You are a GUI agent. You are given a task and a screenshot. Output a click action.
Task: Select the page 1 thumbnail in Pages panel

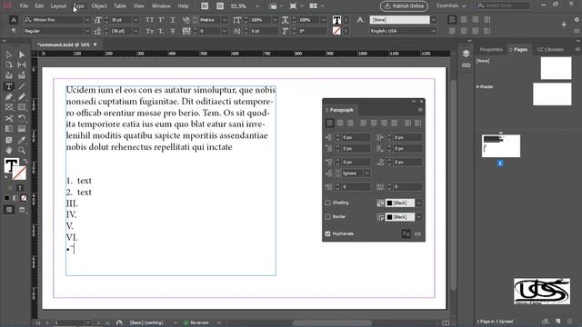501,146
